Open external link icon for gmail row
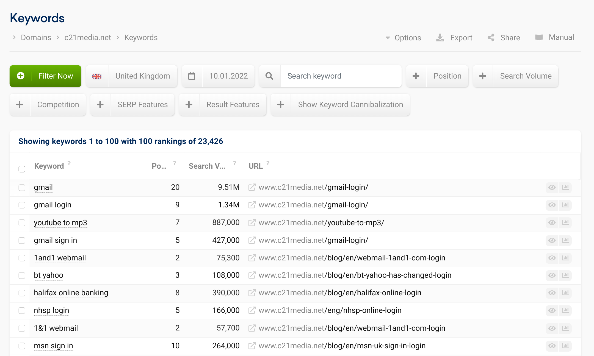594x356 pixels. tap(252, 187)
